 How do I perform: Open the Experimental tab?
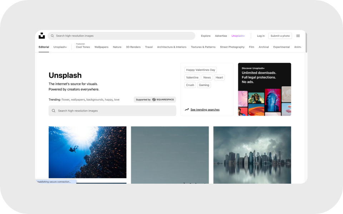(281, 47)
